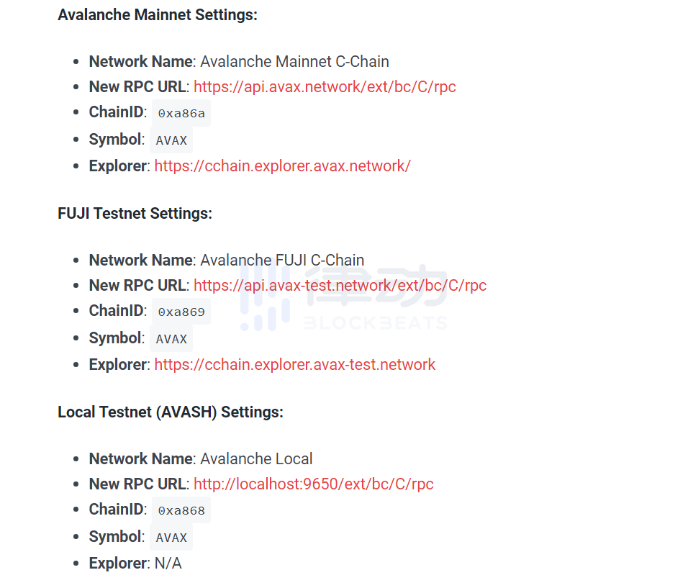The width and height of the screenshot is (688, 588).
Task: Click the FUJI Testnet Settings heading
Action: 135,214
